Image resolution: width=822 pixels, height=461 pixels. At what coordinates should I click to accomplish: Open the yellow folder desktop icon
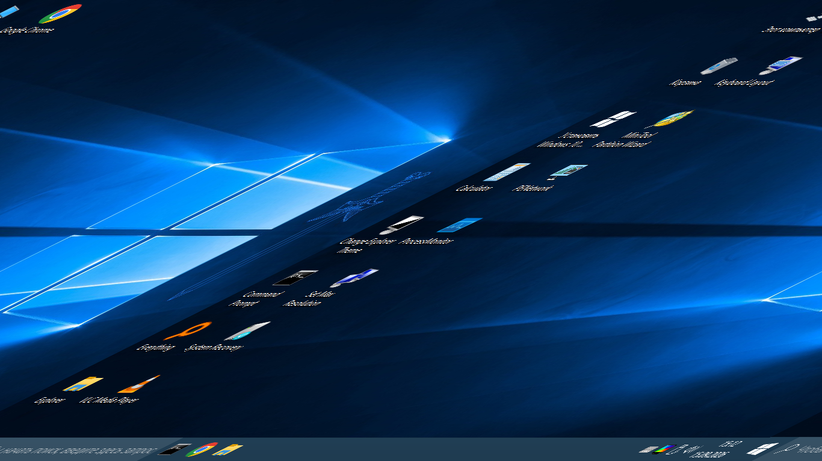click(x=82, y=384)
